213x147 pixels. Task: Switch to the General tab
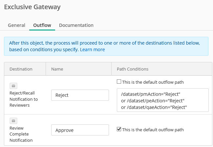pyautogui.click(x=16, y=25)
